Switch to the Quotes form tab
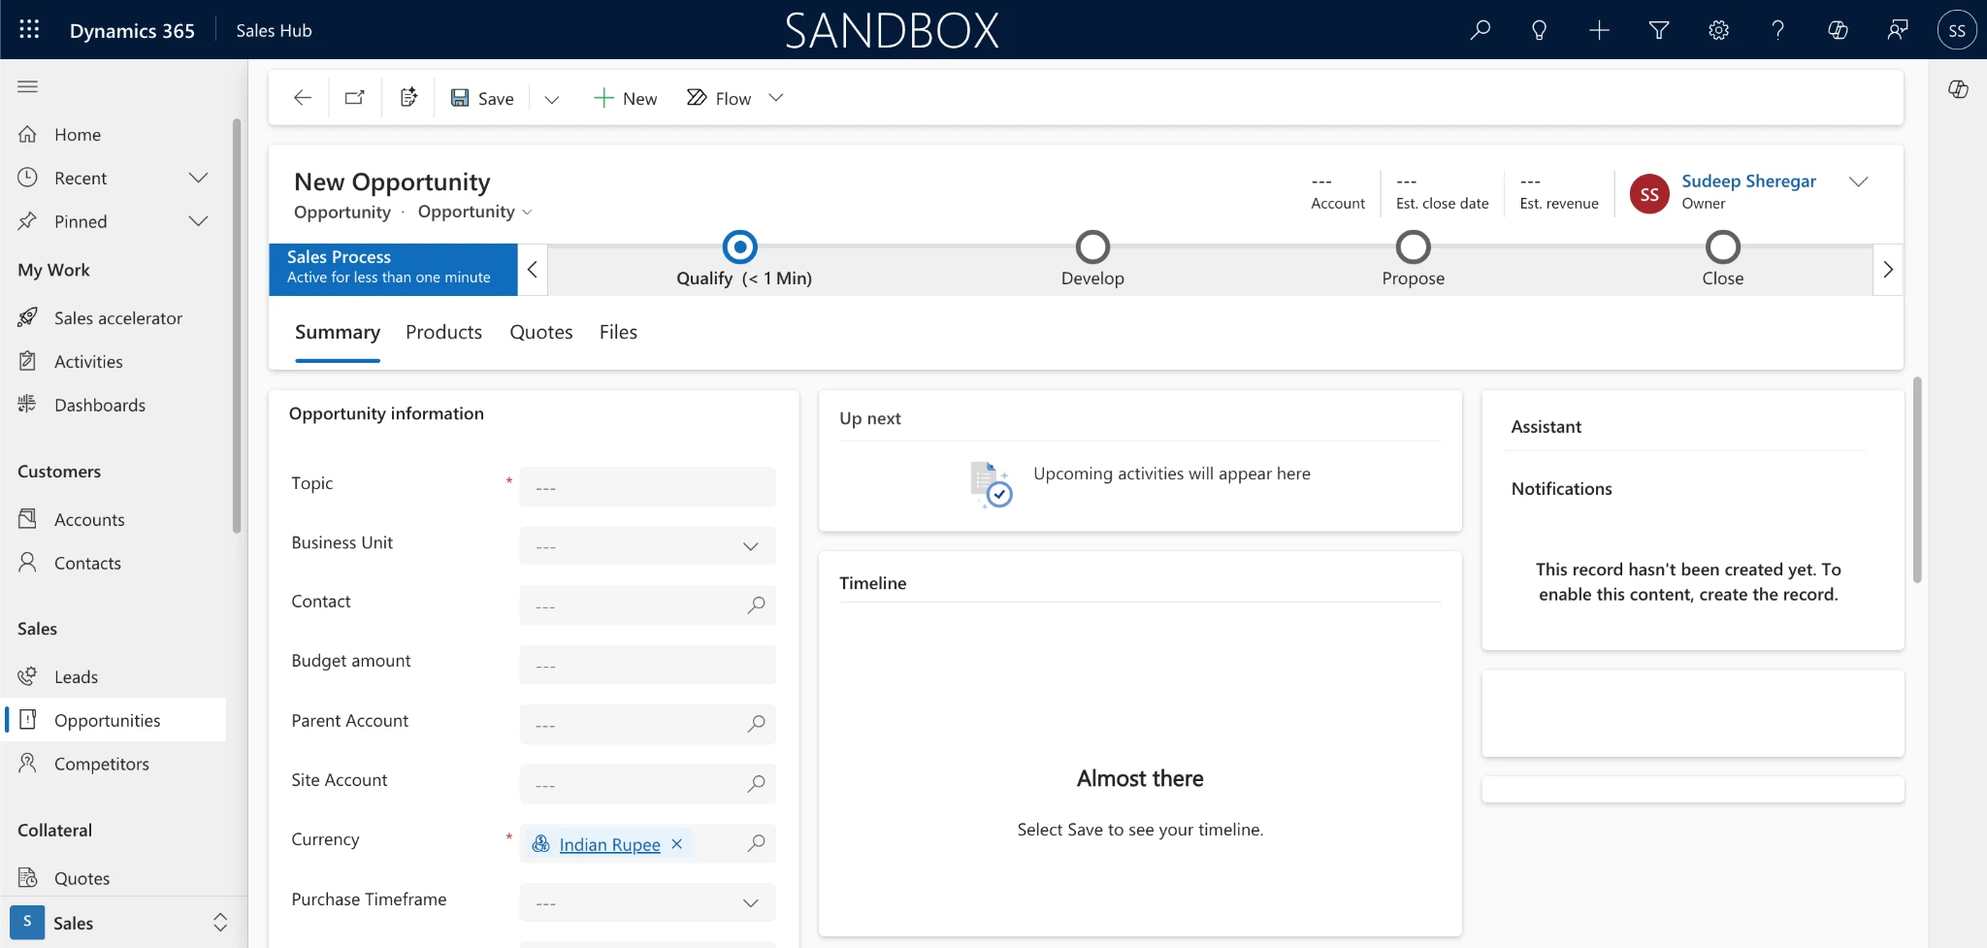This screenshot has width=1987, height=948. [x=541, y=333]
